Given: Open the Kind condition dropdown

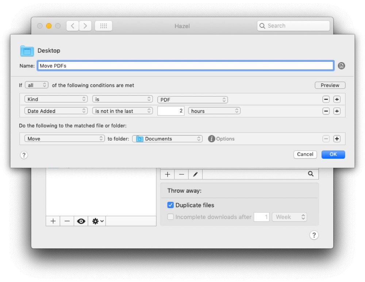Looking at the screenshot, I should pyautogui.click(x=56, y=99).
